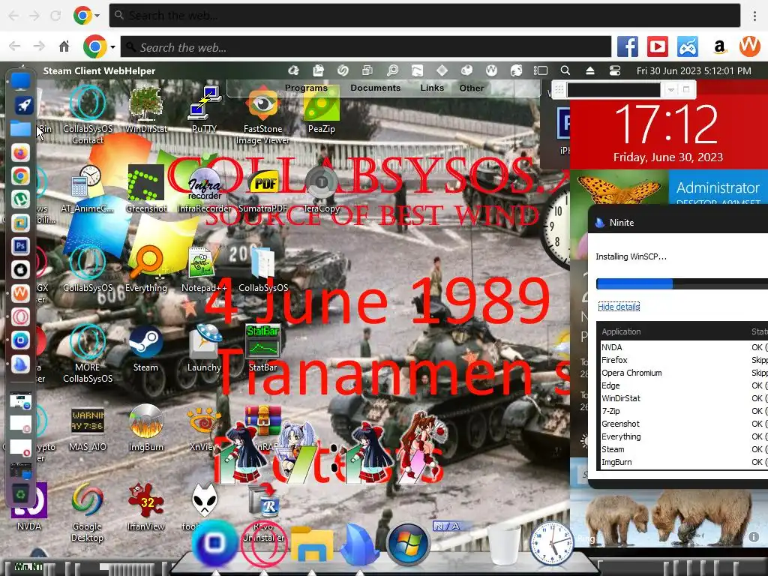Viewport: 768px width, 576px height.
Task: Open the blue folder in left dock
Action: click(x=20, y=129)
